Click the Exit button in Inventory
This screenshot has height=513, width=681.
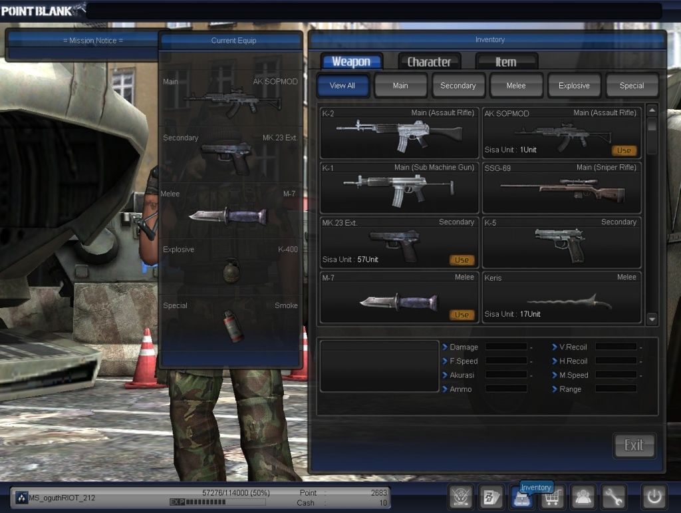click(x=634, y=445)
